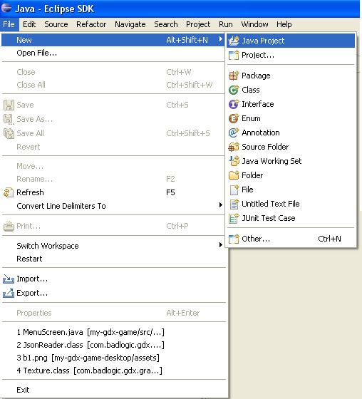
Task: Click the Save All stacked disks icon
Action: pos(9,133)
